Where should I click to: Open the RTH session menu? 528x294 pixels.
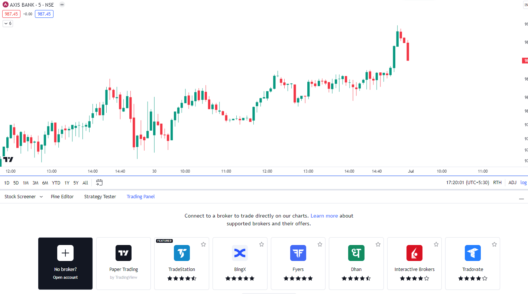tap(497, 183)
